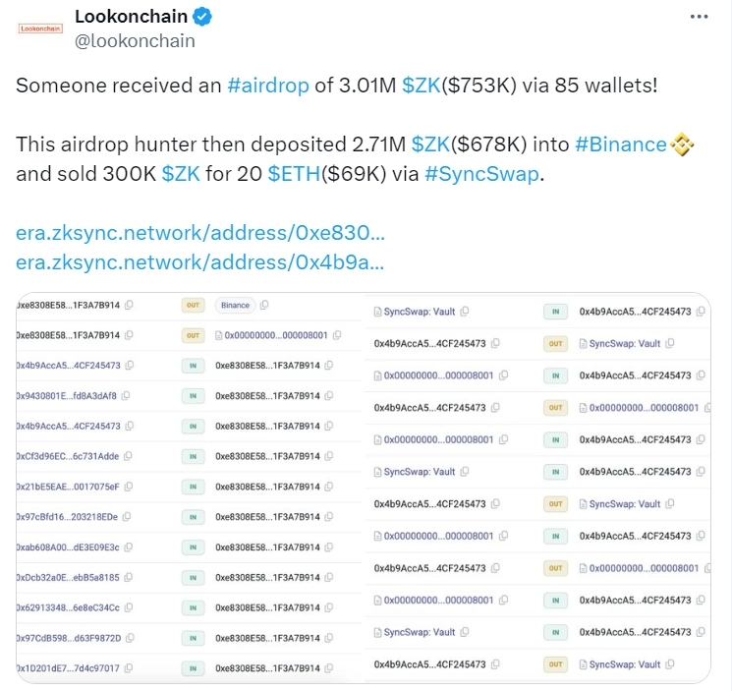Viewport: 732px width, 691px height.
Task: Visit the era.zksync.network address 0xe830 link
Action: click(x=200, y=234)
